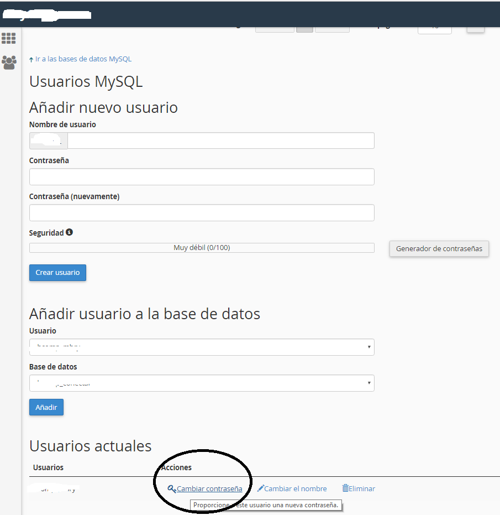The image size is (500, 515).
Task: Click the 'Usuarios MySQL' heading
Action: [86, 82]
